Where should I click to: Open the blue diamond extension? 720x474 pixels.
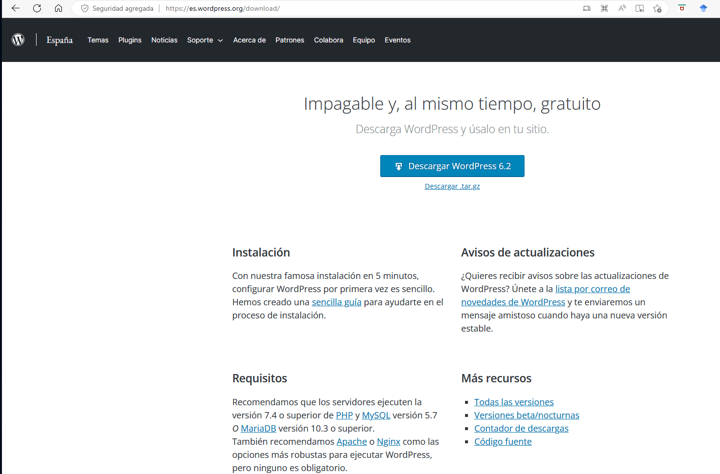pyautogui.click(x=703, y=8)
